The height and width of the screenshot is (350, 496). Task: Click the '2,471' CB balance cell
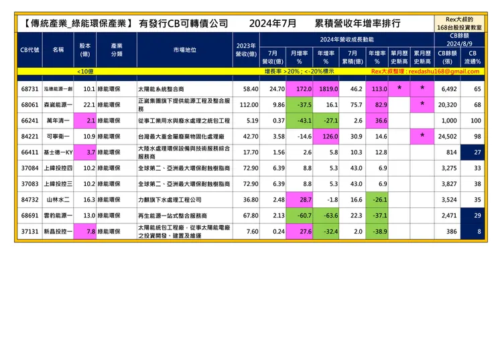(x=447, y=215)
